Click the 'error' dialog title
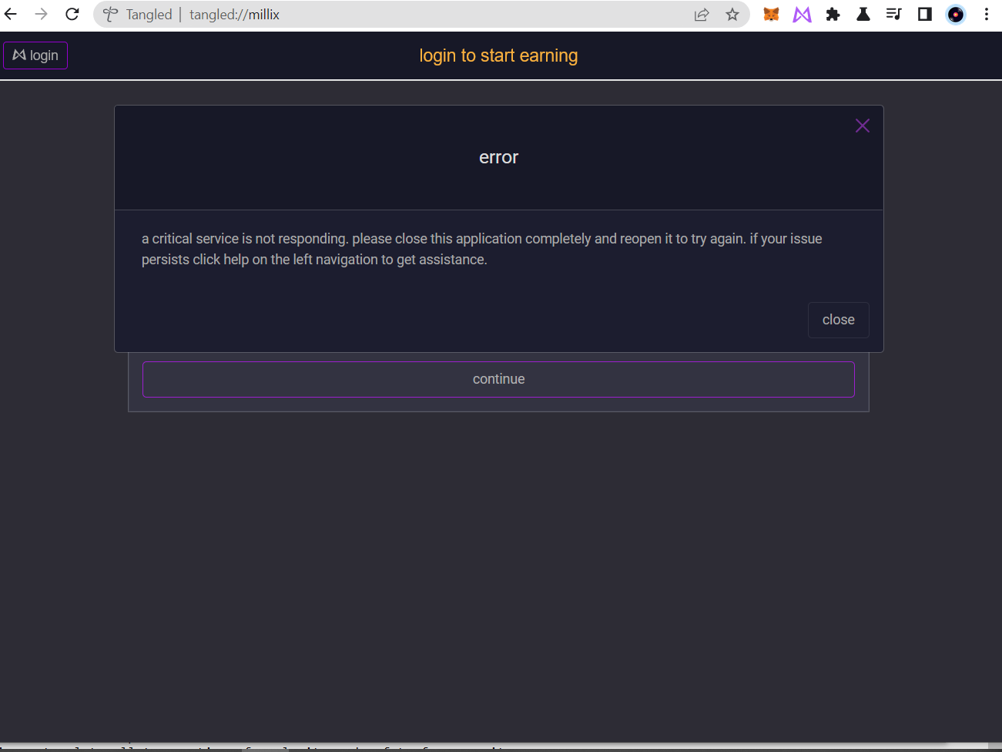Viewport: 1002px width, 752px height. [x=498, y=157]
